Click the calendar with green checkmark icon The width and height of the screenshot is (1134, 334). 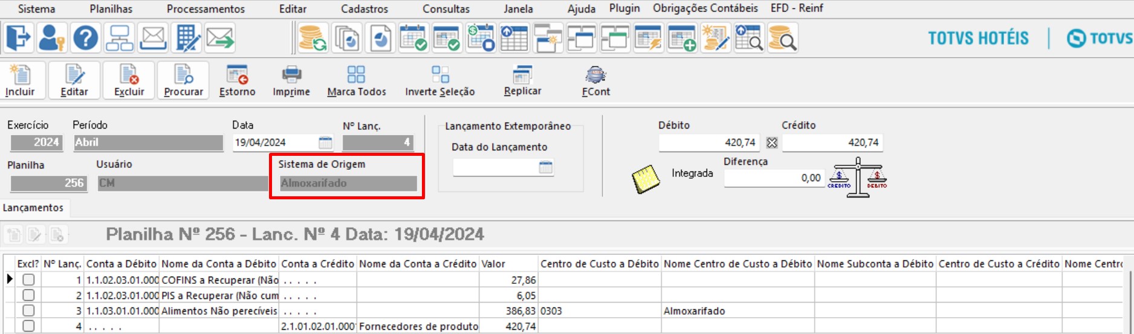[414, 38]
